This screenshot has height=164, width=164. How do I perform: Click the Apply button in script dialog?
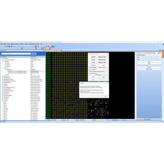[x=104, y=65]
